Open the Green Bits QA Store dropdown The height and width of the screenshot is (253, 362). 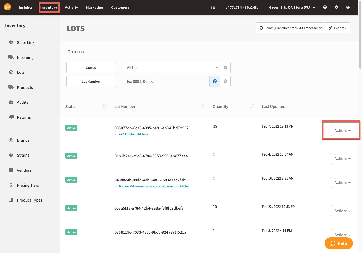[x=292, y=7]
